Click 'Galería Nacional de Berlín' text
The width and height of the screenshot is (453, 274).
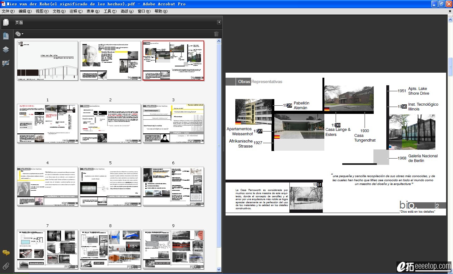[x=423, y=158]
